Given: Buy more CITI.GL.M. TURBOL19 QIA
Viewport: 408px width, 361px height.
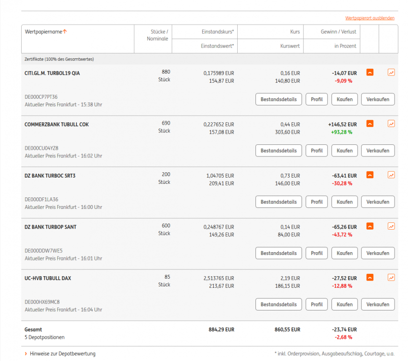Looking at the screenshot, I should (x=344, y=100).
